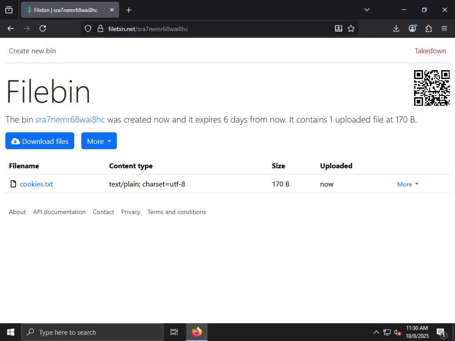
Task: Open the Contact footer link
Action: [x=103, y=212]
